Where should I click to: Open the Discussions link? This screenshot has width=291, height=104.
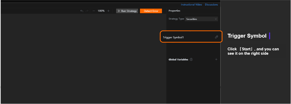(211, 5)
